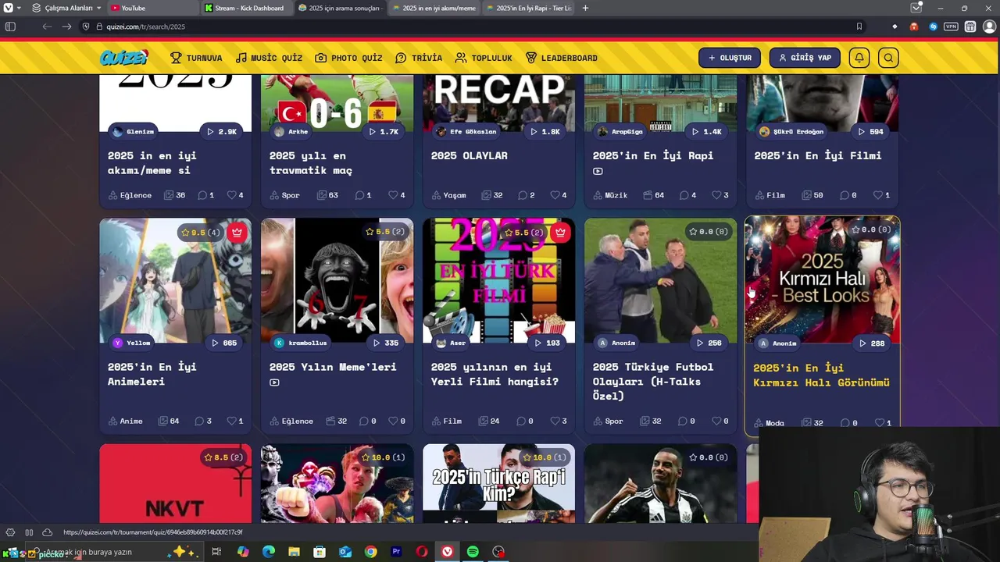This screenshot has width=1000, height=562.
Task: Open "2025'in En İyi Rapi" quiz
Action: pos(653,155)
